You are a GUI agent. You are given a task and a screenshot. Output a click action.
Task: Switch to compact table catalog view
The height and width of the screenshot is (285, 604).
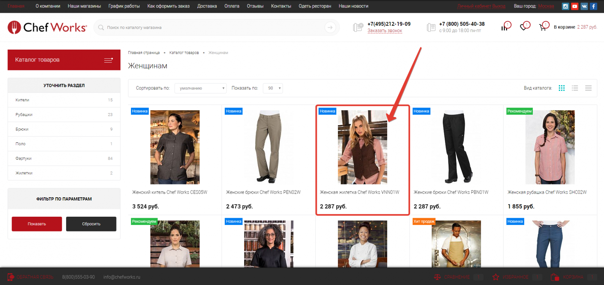click(588, 88)
